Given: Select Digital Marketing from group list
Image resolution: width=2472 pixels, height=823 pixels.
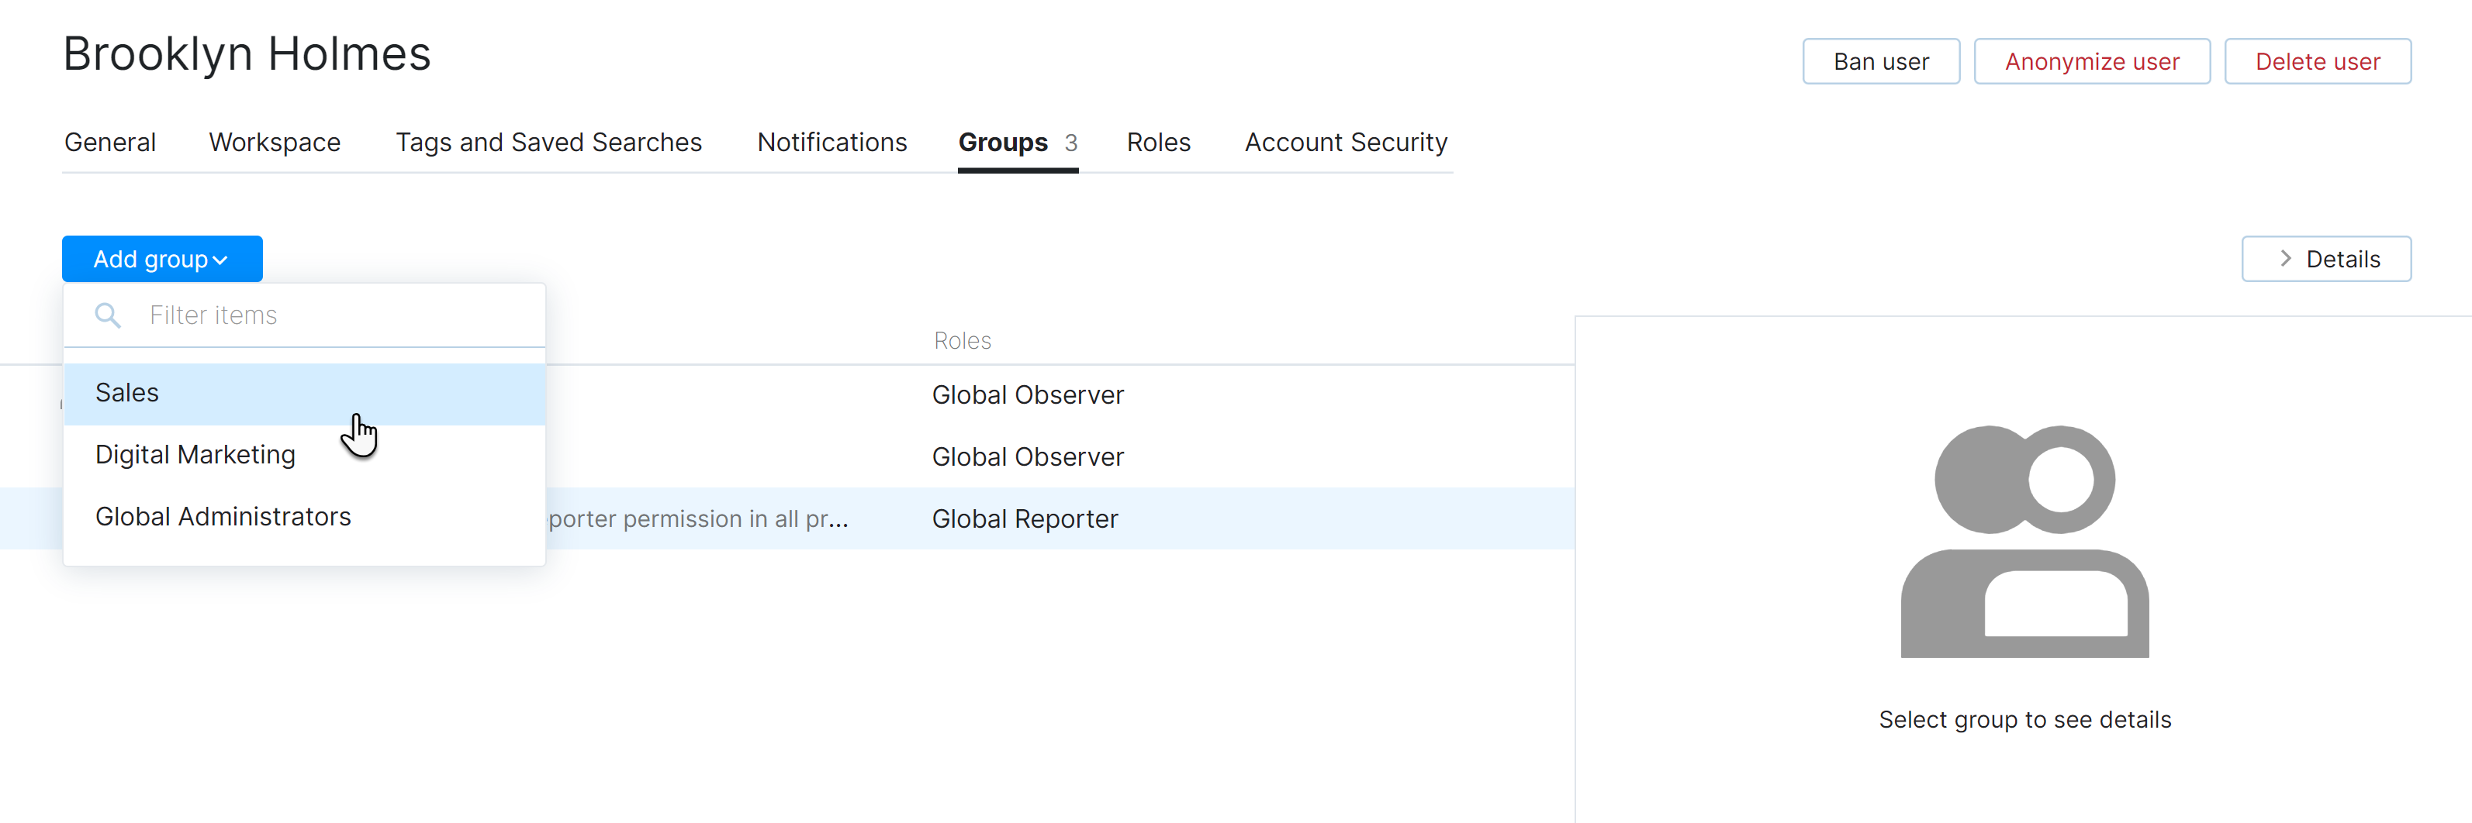Looking at the screenshot, I should coord(195,453).
